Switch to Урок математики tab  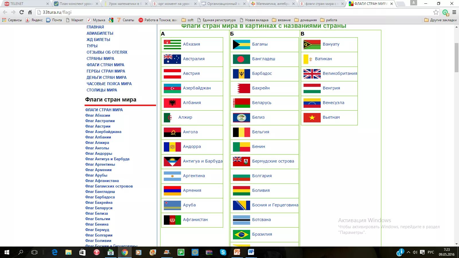(126, 4)
